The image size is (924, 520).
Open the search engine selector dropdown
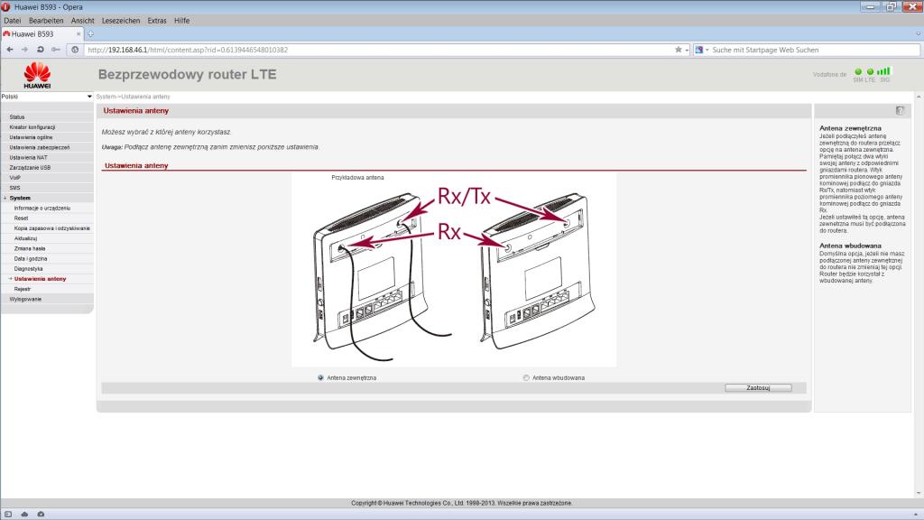[707, 51]
